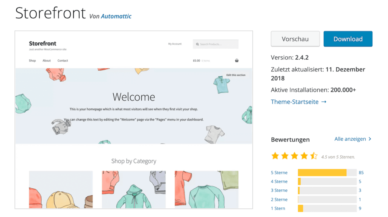Filter reviews by 5 Sterne
The height and width of the screenshot is (217, 388).
point(279,172)
